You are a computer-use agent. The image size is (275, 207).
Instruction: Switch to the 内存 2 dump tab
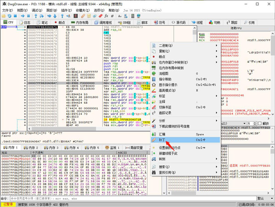pos(31,148)
